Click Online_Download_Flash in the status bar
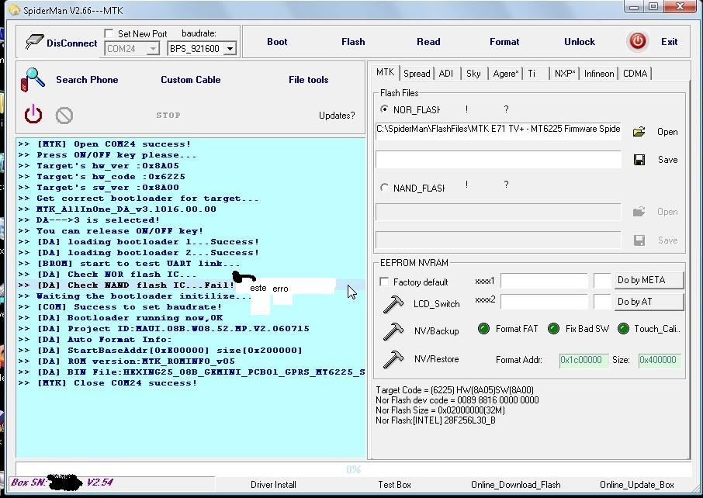The height and width of the screenshot is (498, 703). (x=515, y=485)
